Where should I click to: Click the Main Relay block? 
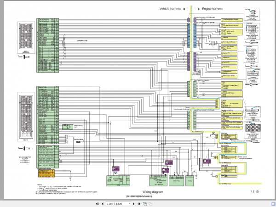click(176, 181)
